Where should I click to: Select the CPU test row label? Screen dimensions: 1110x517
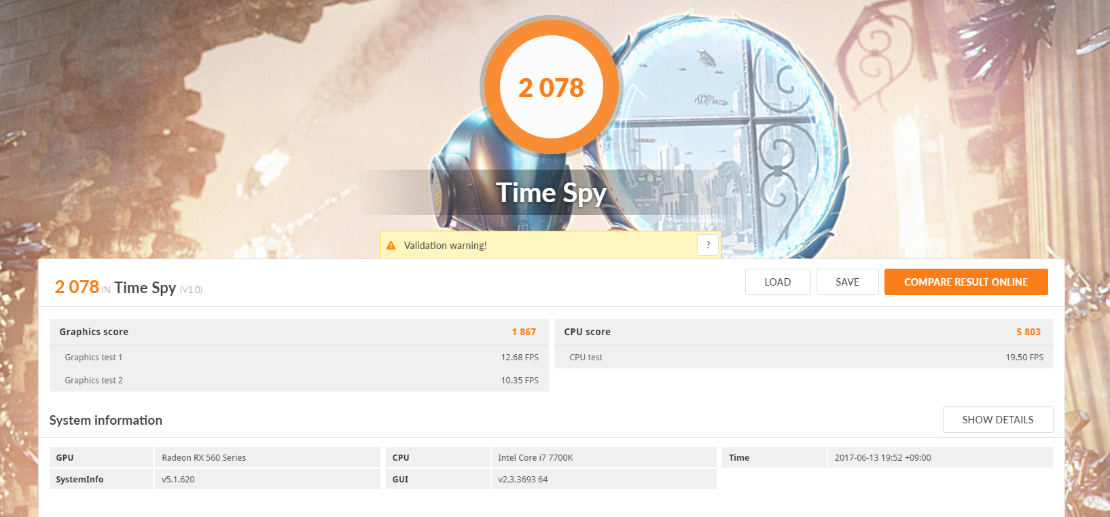coord(586,358)
